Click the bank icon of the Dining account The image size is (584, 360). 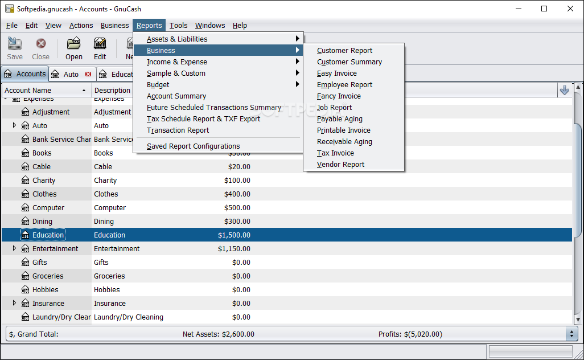click(25, 222)
